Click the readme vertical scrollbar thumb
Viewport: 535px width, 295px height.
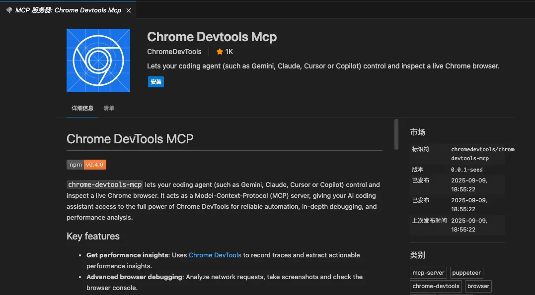pyautogui.click(x=396, y=134)
